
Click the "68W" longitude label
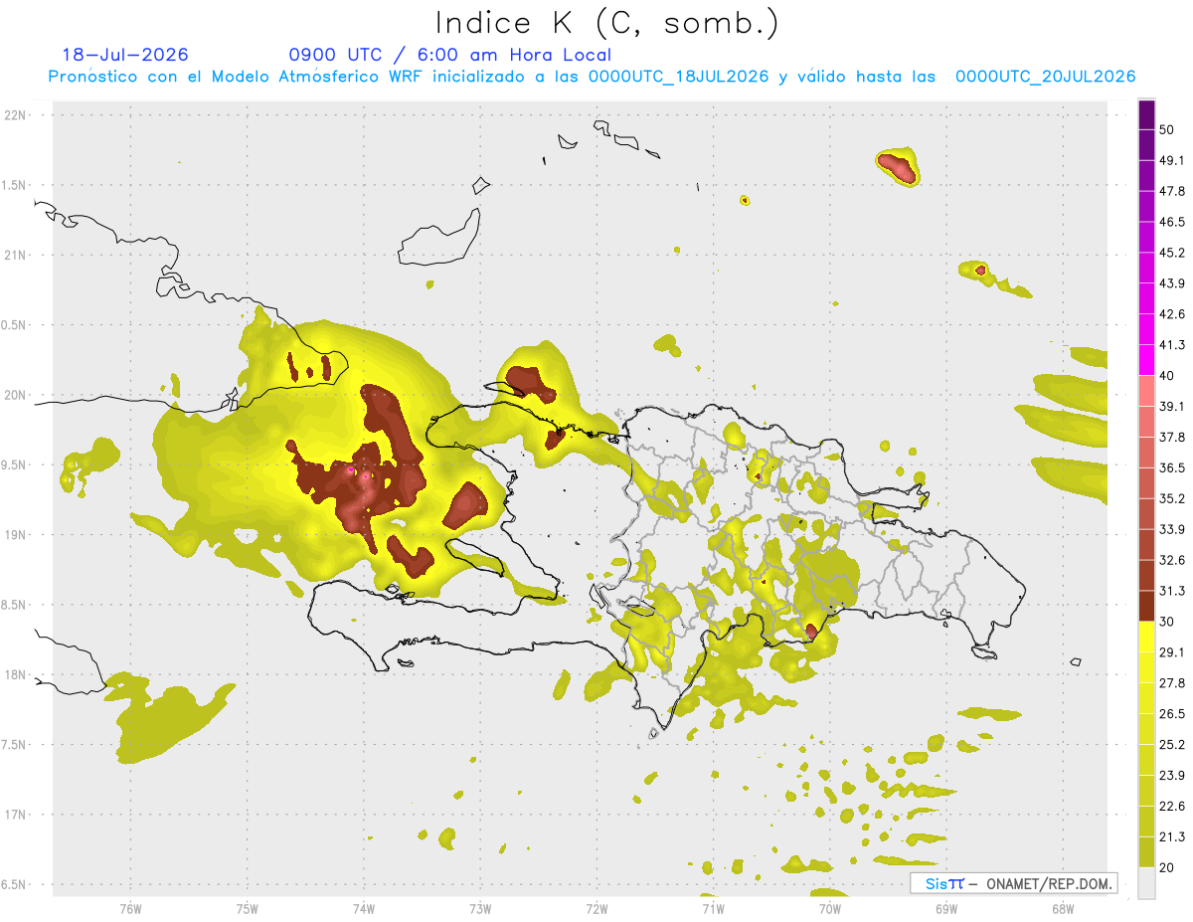pos(1063,909)
